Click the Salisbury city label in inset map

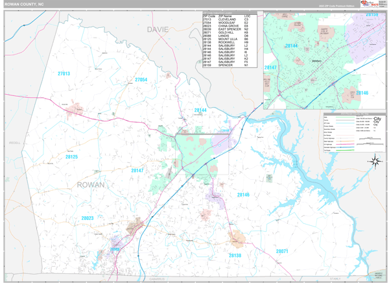pos(317,62)
